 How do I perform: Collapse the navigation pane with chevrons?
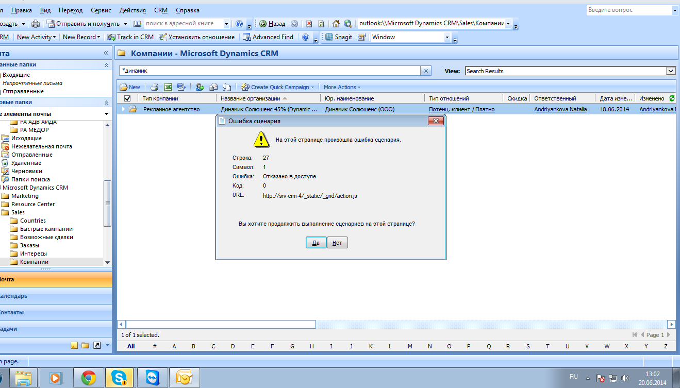point(106,53)
